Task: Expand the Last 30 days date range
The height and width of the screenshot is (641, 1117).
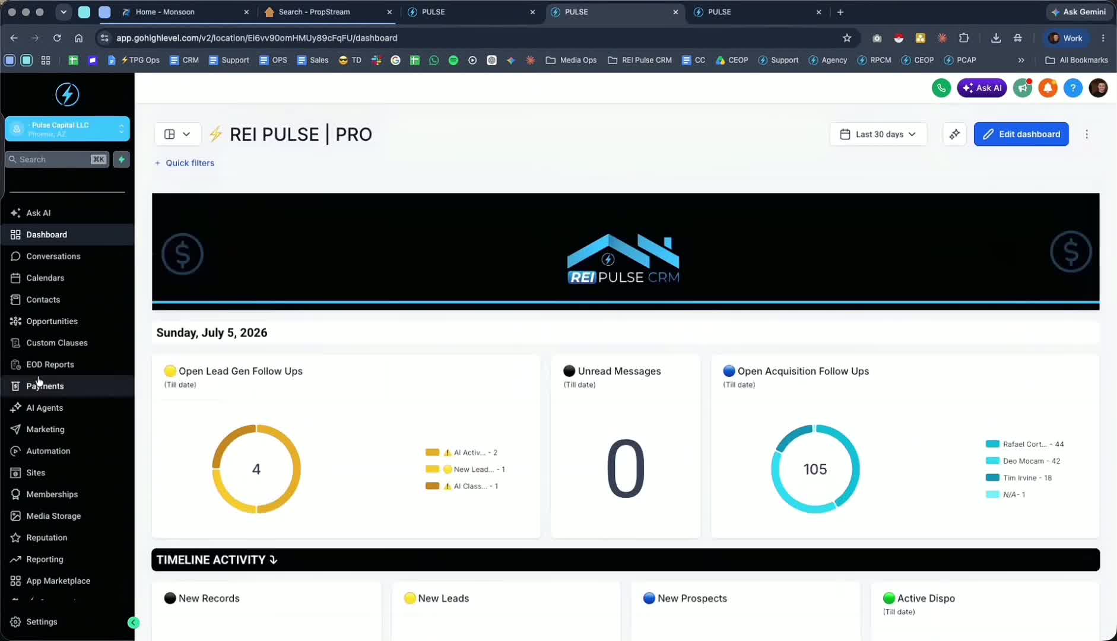Action: point(878,134)
